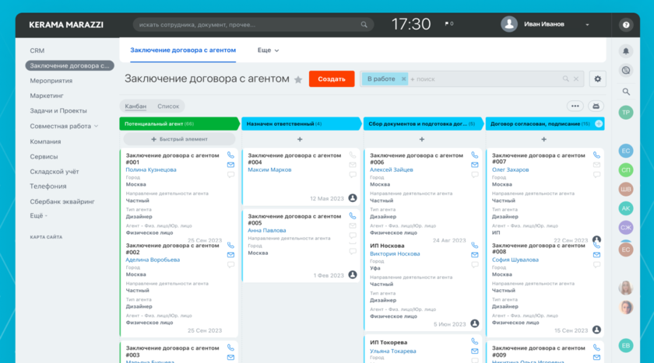
Task: Switch to Канбан view
Action: (135, 106)
